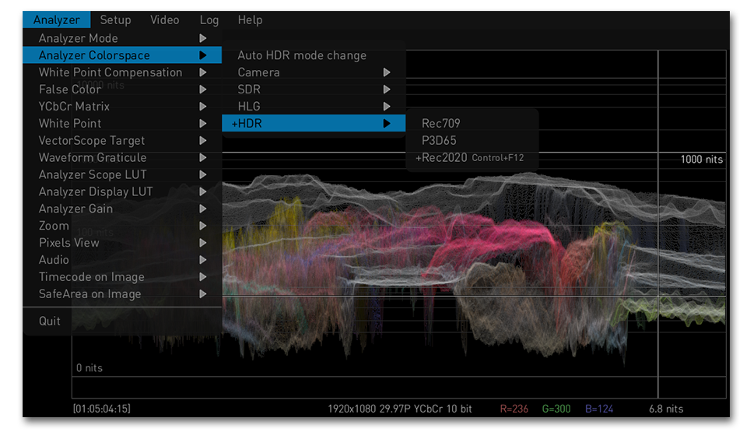
Task: Click the Waveform Graticule arrow
Action: [203, 158]
